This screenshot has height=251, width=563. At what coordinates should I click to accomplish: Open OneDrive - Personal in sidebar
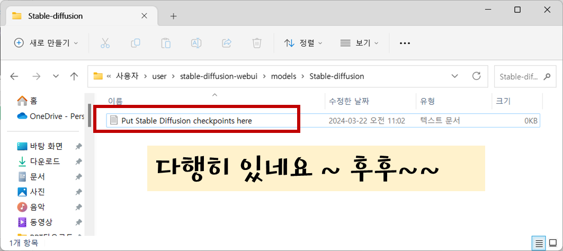pos(50,116)
